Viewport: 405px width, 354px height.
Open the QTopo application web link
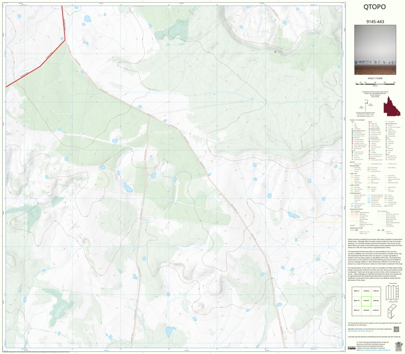click(361, 331)
